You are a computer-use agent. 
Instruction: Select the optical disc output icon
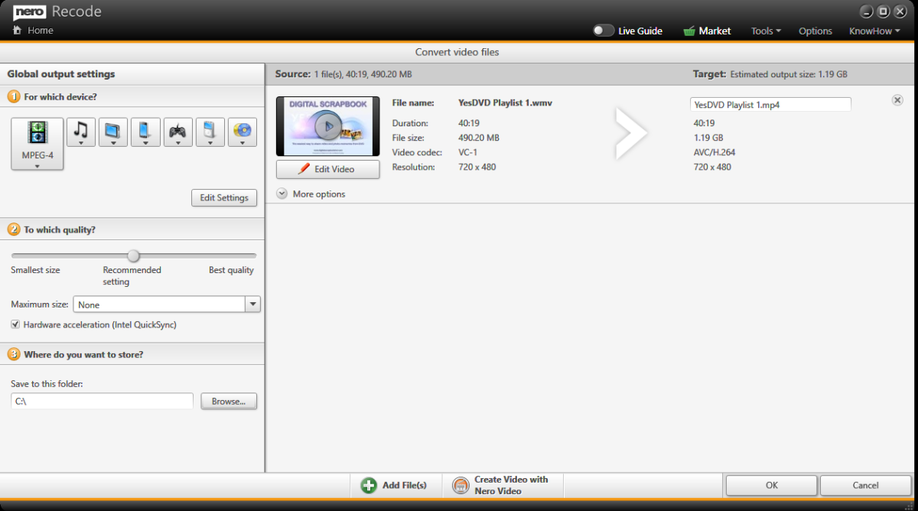tap(242, 132)
